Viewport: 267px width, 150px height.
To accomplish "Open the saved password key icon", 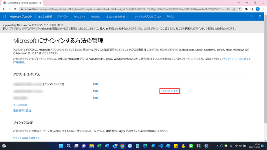I will point(229,9).
